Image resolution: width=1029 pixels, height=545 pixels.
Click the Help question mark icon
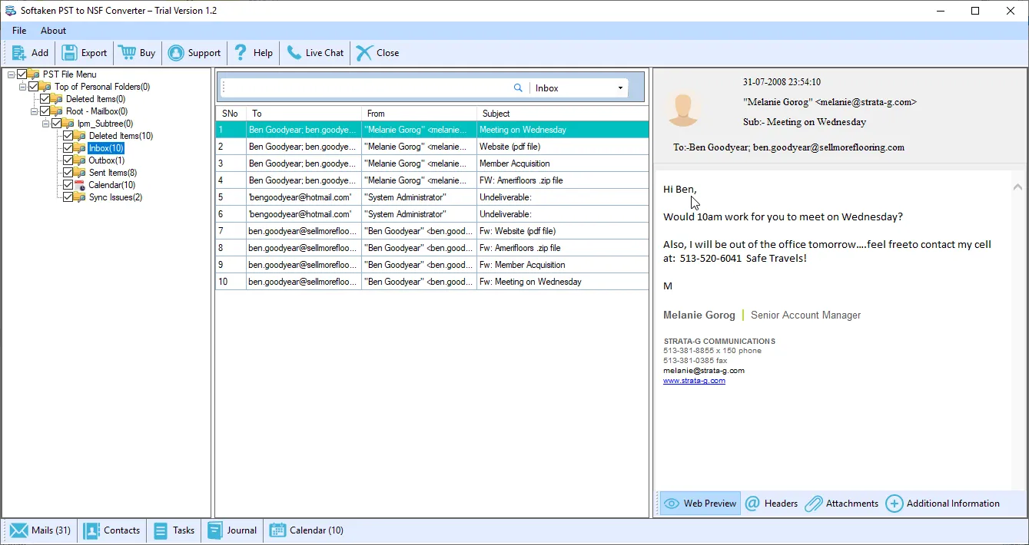tap(241, 53)
